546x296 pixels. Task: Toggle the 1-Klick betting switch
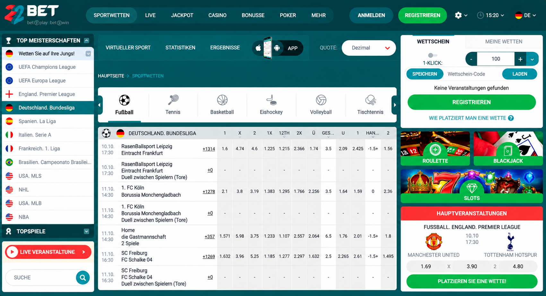(432, 55)
